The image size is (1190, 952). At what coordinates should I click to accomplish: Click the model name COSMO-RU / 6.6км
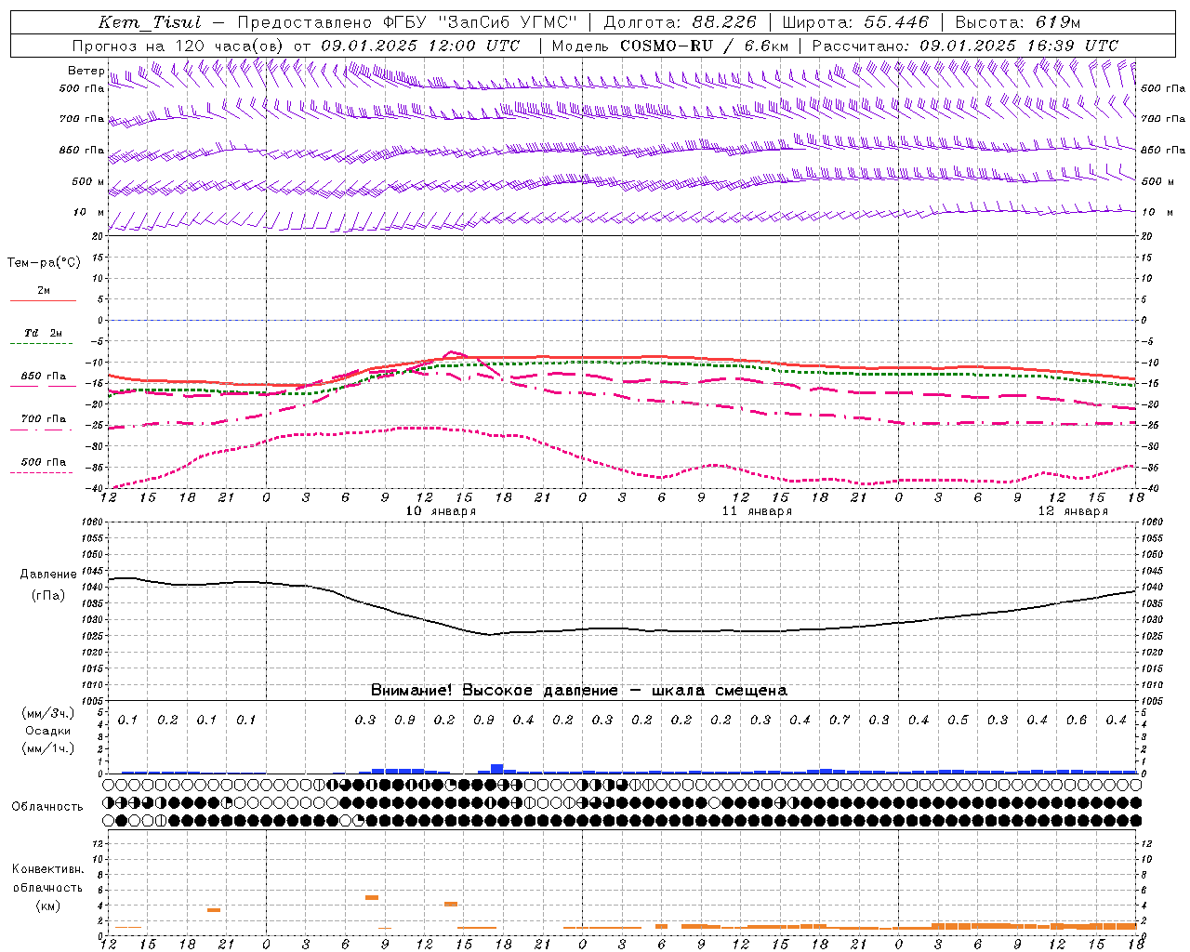point(705,46)
